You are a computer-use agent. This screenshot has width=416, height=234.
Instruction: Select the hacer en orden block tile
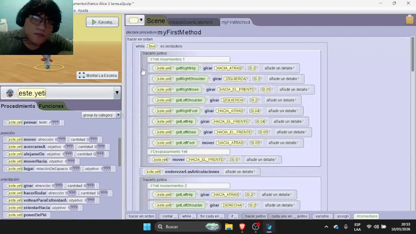141,216
